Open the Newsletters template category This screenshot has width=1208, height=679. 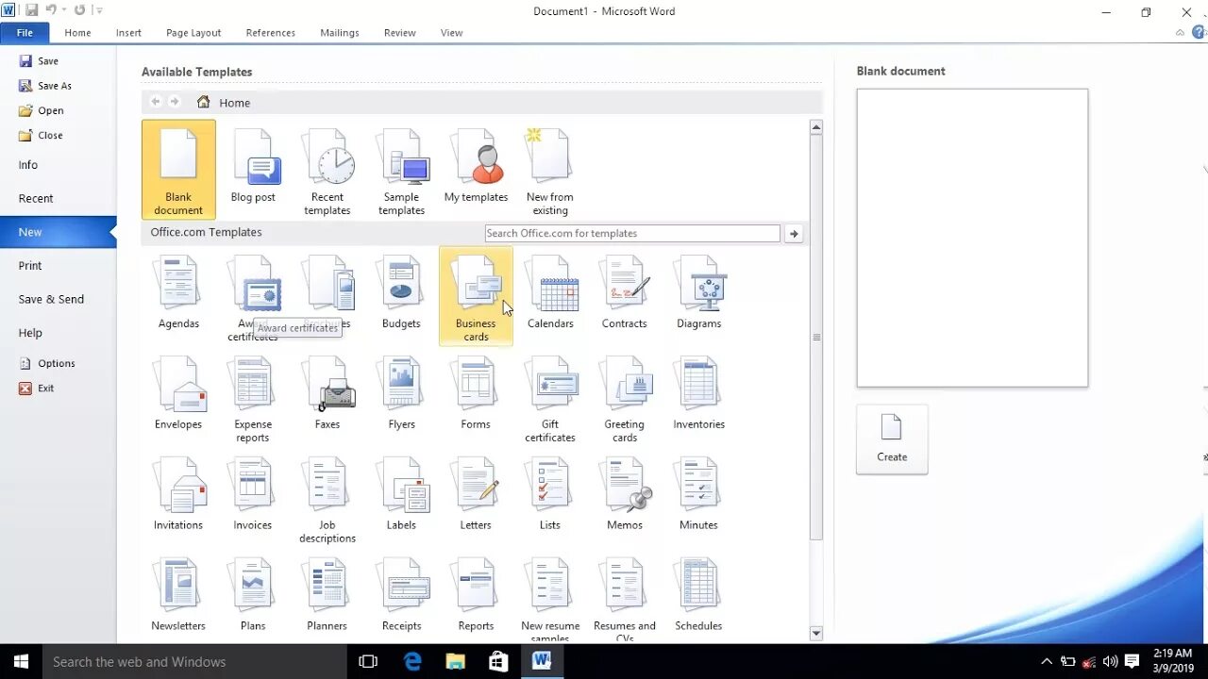coord(178,596)
